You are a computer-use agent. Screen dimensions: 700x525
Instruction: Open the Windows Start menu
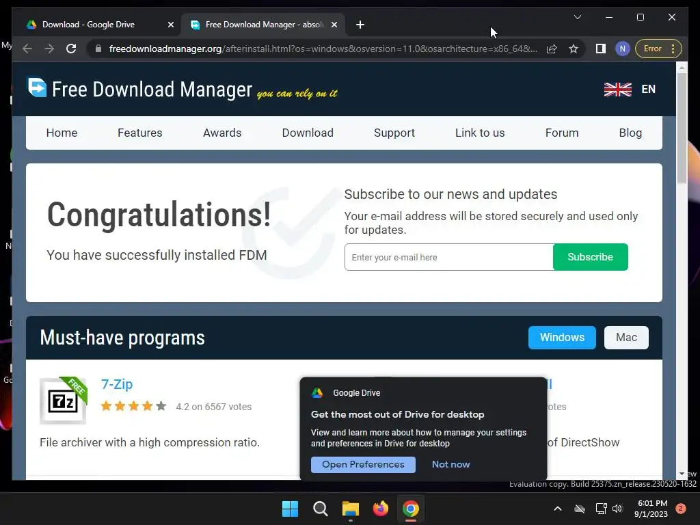point(290,509)
